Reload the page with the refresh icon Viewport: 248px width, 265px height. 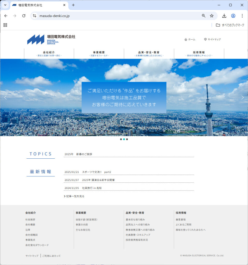[24, 16]
